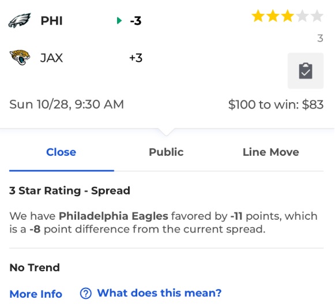Image resolution: width=335 pixels, height=304 pixels.
Task: Select the PHI -3 spread
Action: pyautogui.click(x=135, y=21)
